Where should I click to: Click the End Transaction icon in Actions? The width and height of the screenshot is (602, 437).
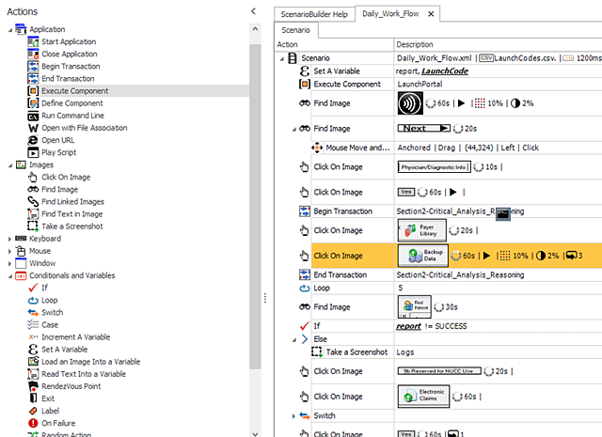pos(33,78)
